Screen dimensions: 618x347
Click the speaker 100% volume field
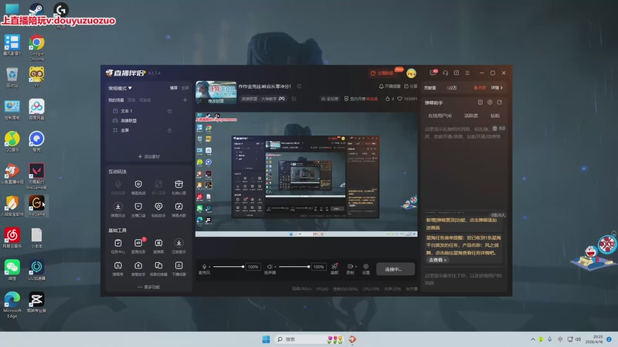pos(318,267)
